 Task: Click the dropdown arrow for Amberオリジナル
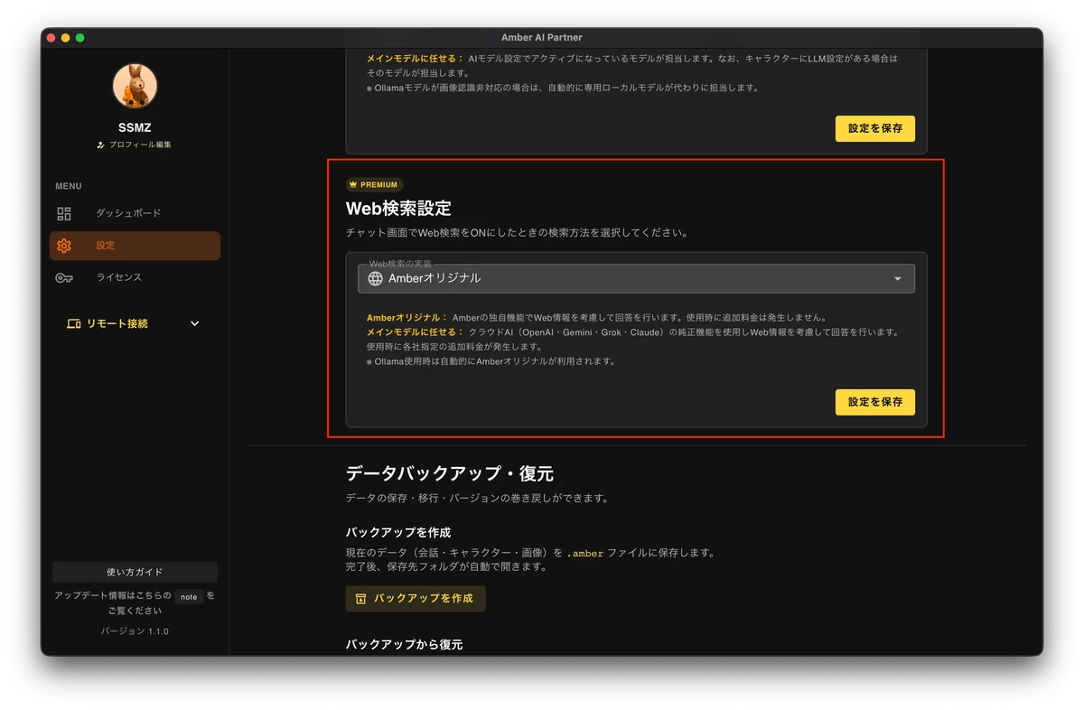(x=897, y=279)
